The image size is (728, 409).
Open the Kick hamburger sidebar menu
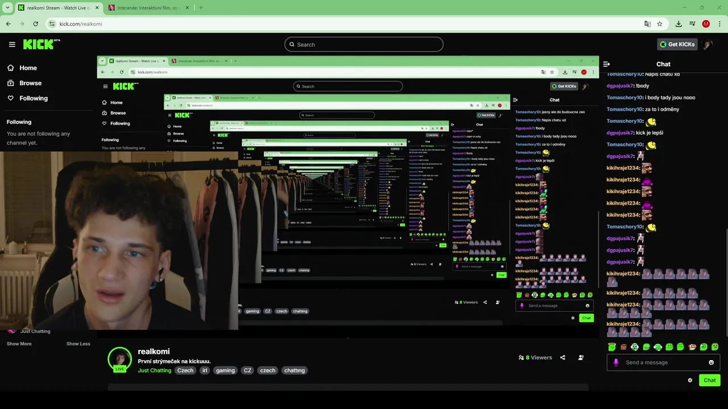[x=12, y=44]
